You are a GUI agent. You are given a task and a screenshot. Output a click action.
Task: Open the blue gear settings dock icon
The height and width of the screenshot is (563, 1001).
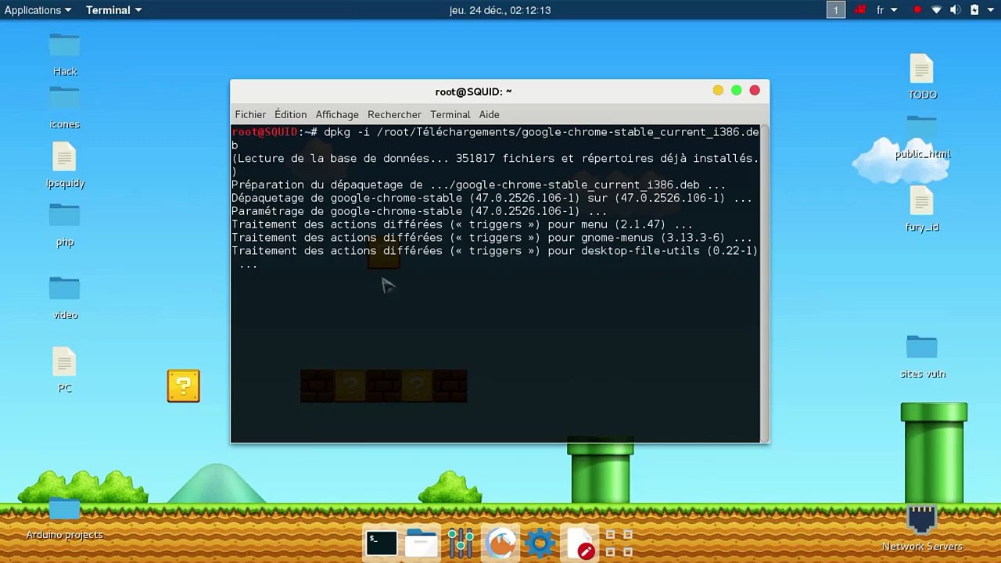(x=540, y=543)
